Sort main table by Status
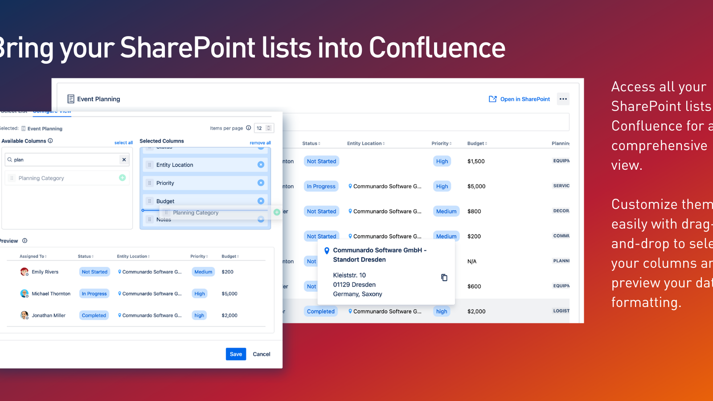713x401 pixels. pos(311,143)
